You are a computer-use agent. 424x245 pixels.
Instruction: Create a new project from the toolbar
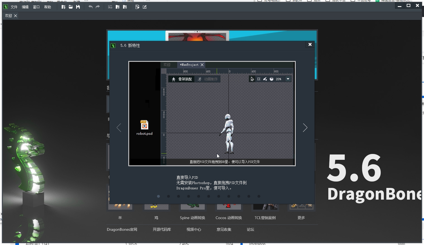point(64,7)
